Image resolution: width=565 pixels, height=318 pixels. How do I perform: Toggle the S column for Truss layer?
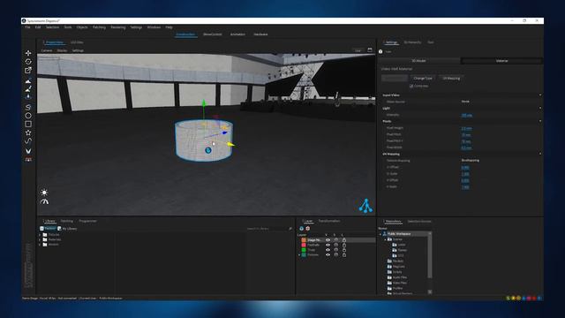[x=335, y=250]
